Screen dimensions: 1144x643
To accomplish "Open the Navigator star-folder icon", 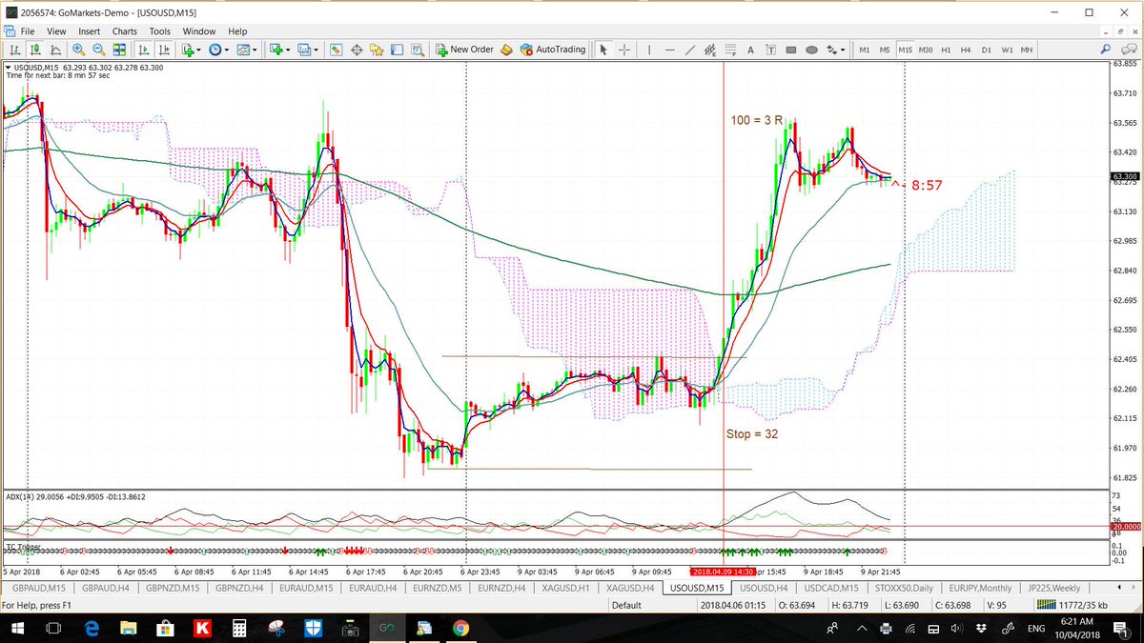I will click(x=377, y=49).
